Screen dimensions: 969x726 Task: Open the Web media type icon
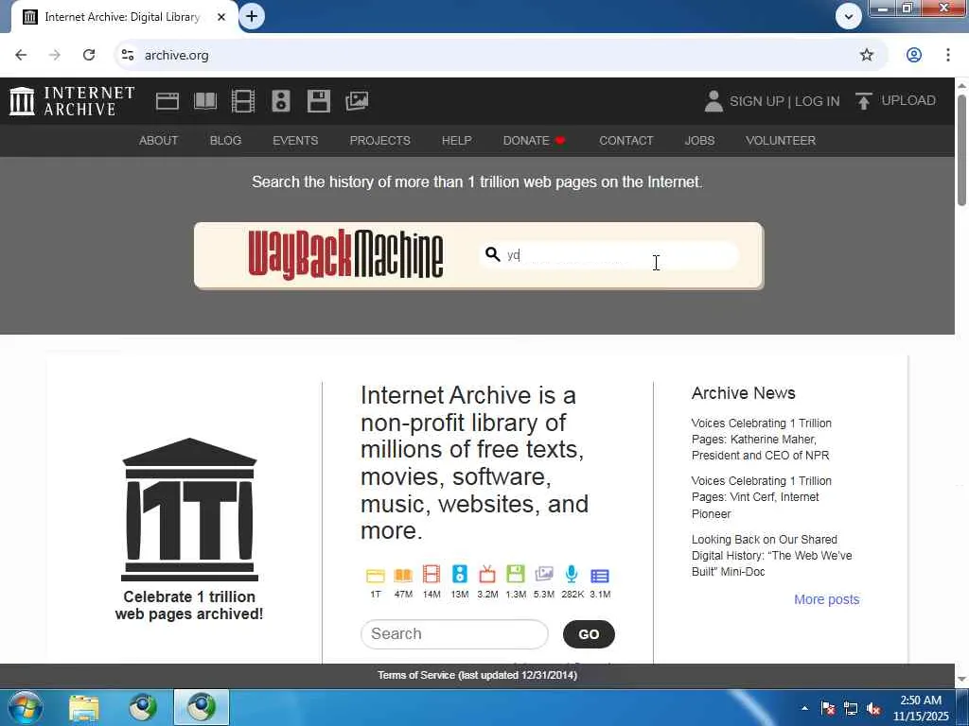pos(167,100)
